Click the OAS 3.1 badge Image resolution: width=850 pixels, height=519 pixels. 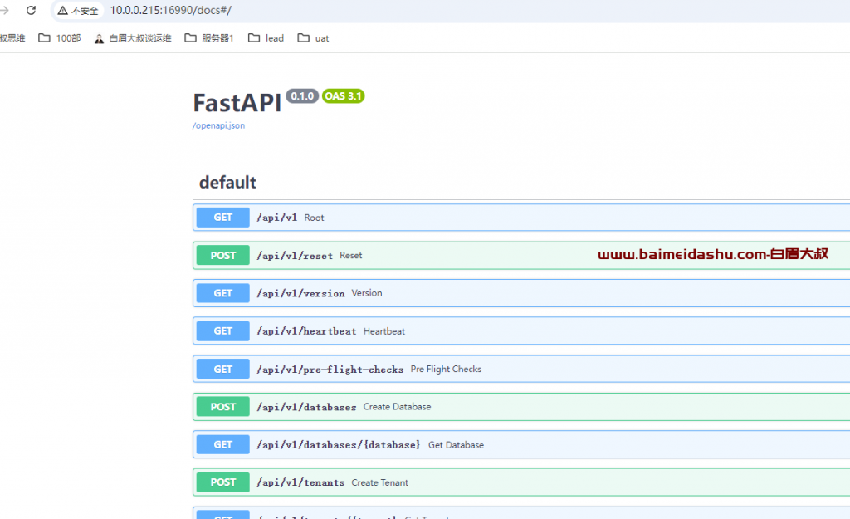(x=343, y=96)
